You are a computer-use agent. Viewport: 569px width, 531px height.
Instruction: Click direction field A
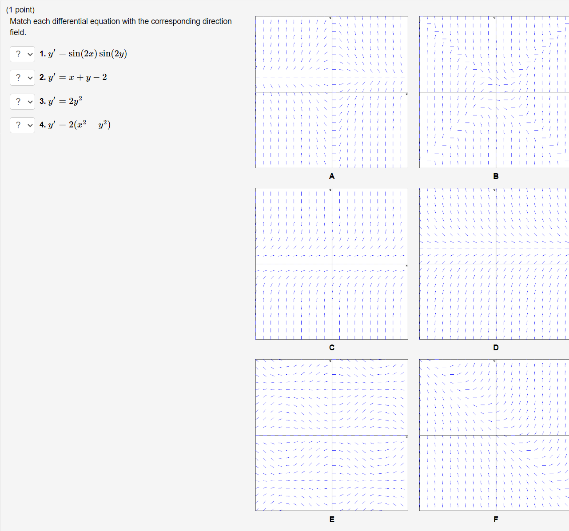pyautogui.click(x=331, y=91)
